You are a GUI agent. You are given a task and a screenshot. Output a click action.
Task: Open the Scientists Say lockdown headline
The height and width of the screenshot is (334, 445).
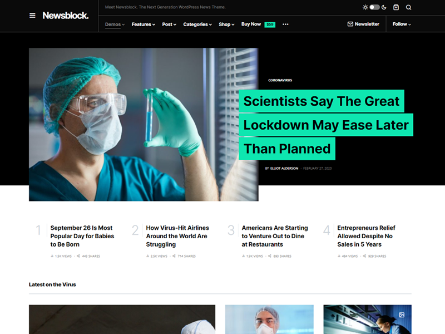[x=326, y=125]
